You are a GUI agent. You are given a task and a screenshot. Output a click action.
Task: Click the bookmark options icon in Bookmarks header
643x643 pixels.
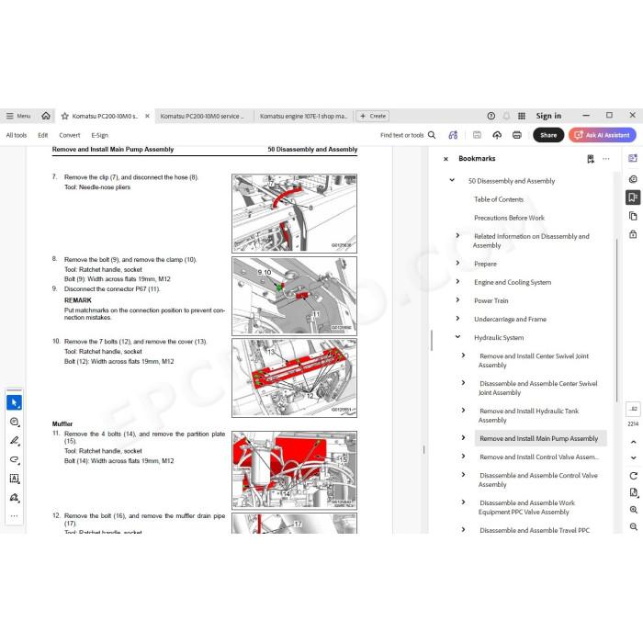pos(591,159)
